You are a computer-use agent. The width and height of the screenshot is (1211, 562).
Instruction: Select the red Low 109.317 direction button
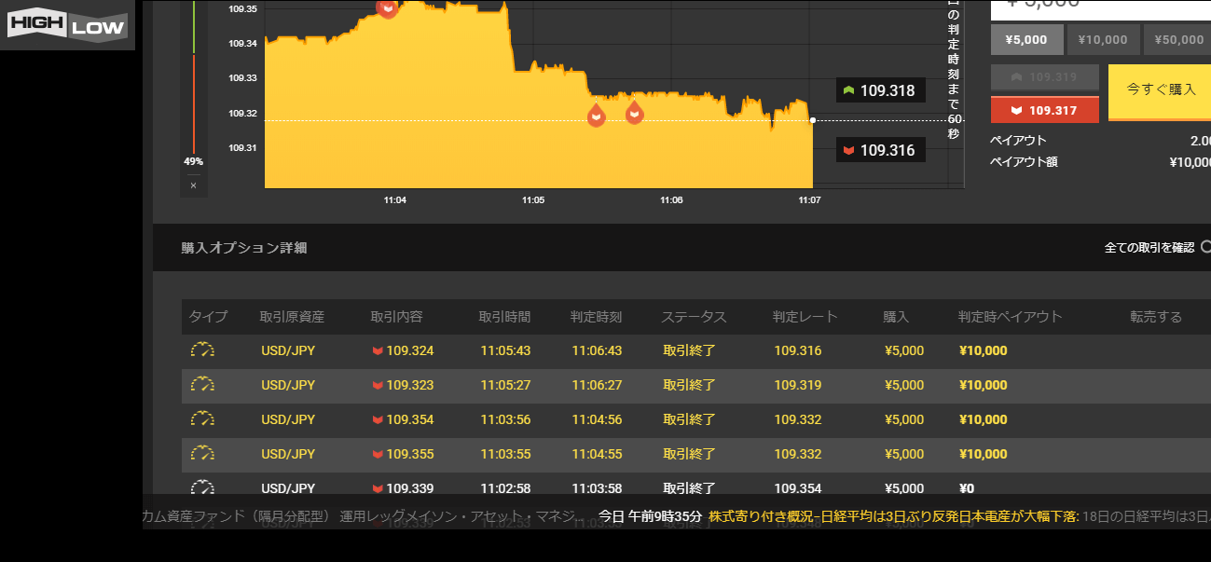click(1044, 110)
